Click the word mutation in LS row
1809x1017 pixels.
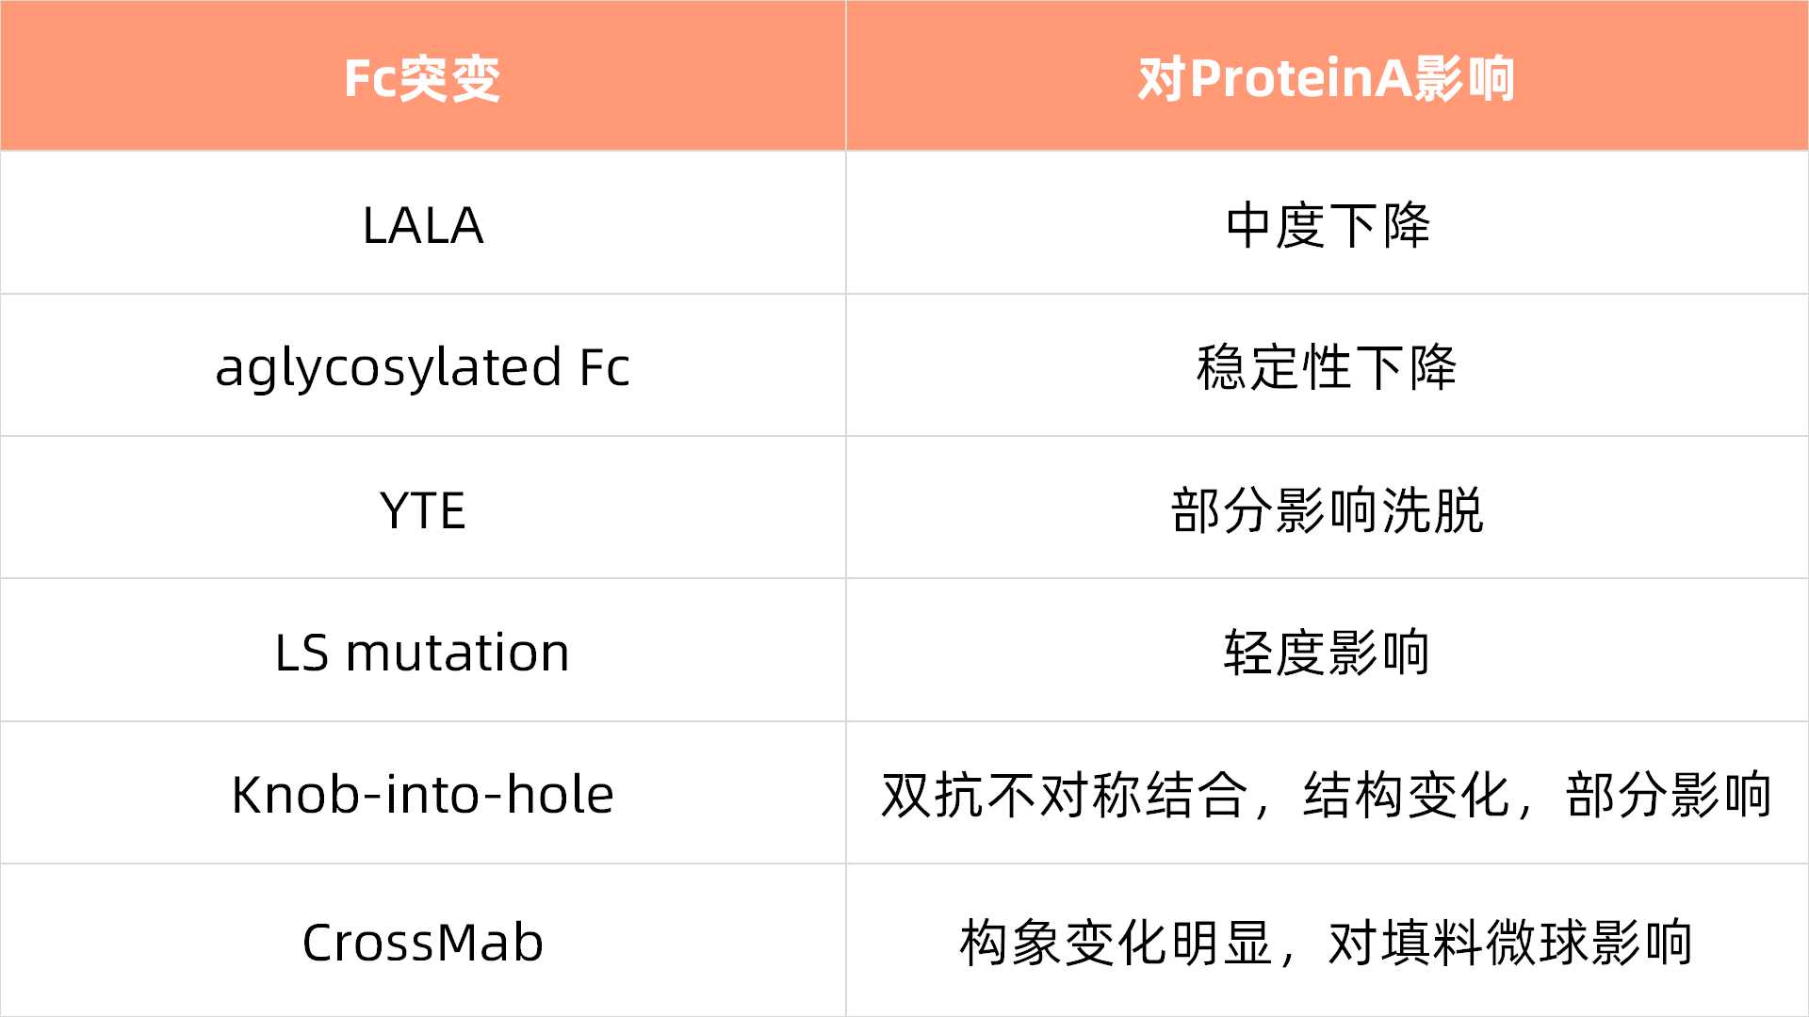[x=458, y=652]
